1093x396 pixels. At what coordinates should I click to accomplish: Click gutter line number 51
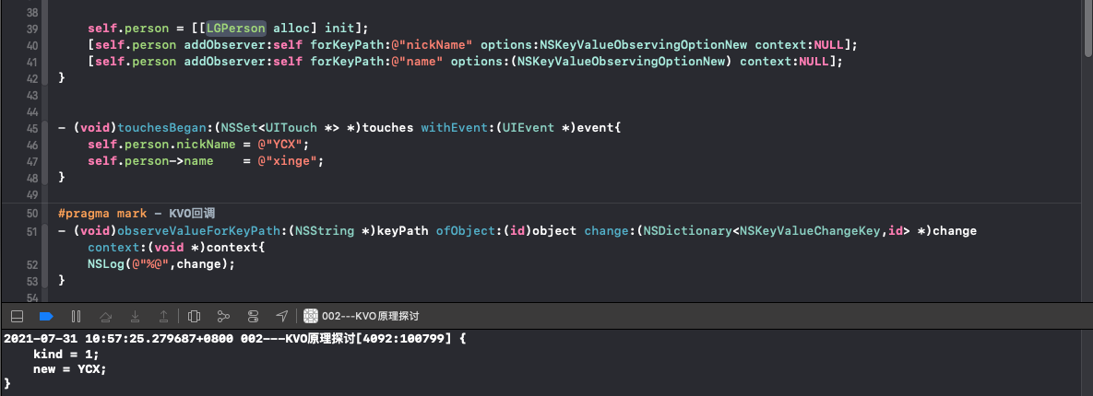tap(32, 230)
